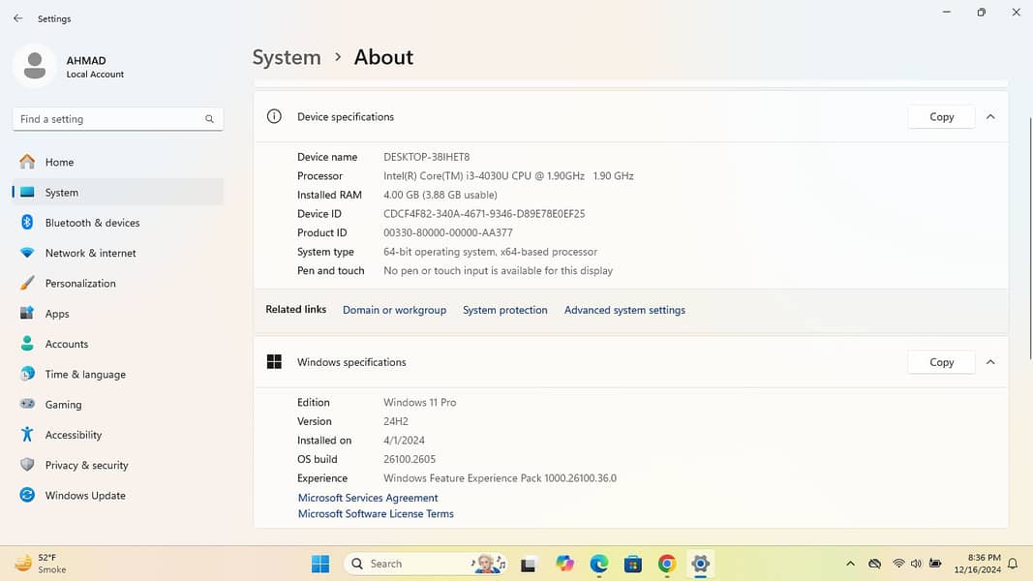Copy the Windows specifications

(941, 362)
